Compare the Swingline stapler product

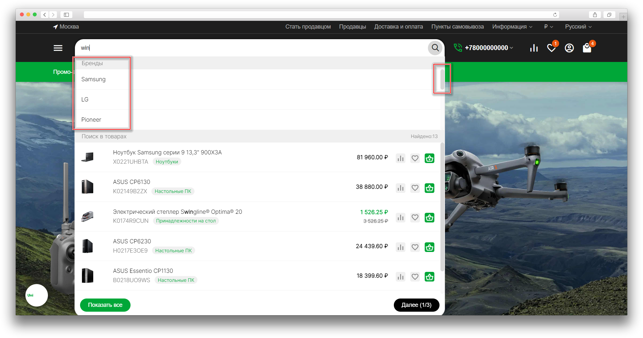400,218
